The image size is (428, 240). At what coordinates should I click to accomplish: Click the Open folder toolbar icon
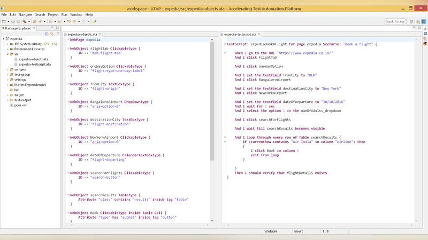tap(34, 21)
